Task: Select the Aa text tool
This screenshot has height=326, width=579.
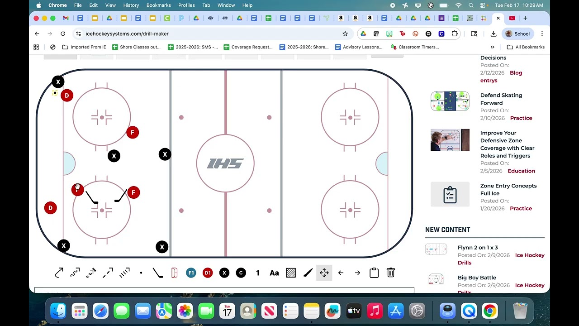Action: 274,273
